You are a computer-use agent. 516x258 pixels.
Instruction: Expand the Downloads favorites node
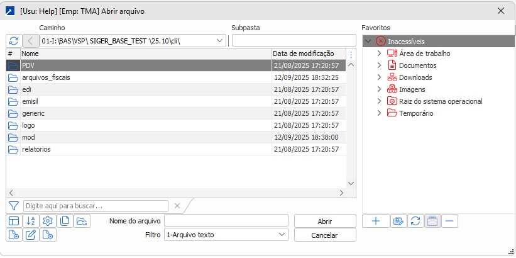point(379,77)
